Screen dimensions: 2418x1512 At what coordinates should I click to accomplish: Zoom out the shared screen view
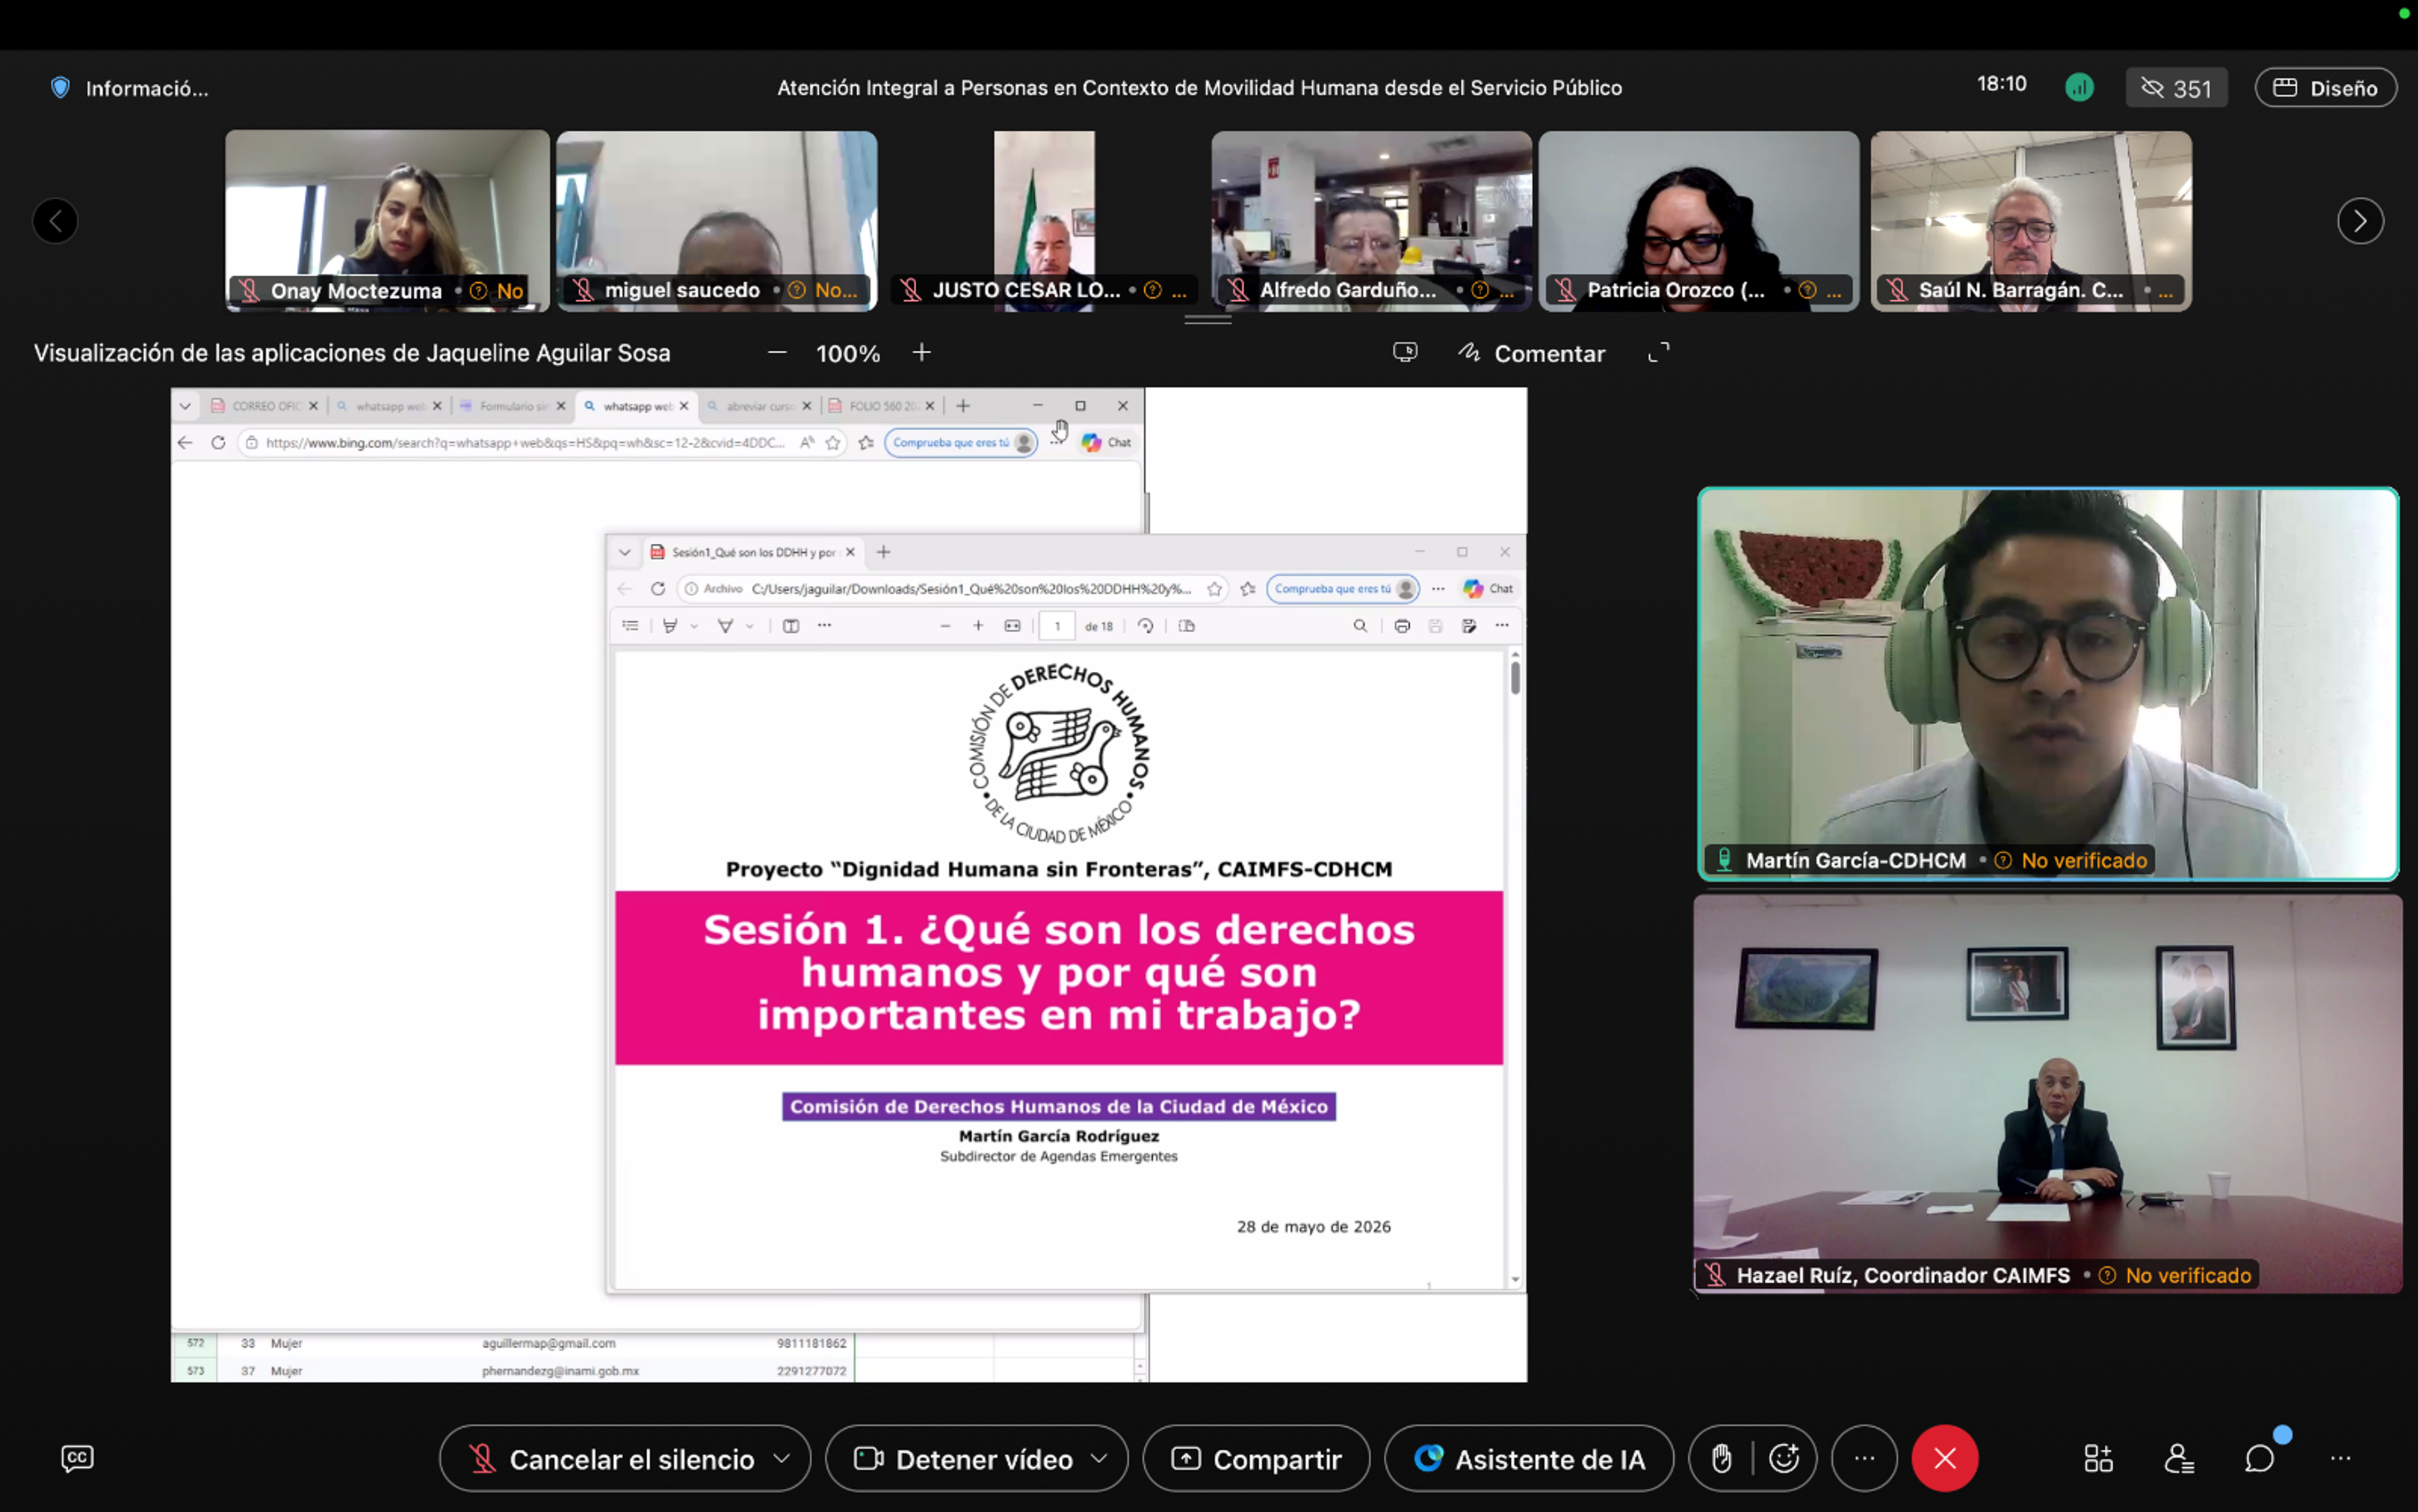pyautogui.click(x=777, y=353)
